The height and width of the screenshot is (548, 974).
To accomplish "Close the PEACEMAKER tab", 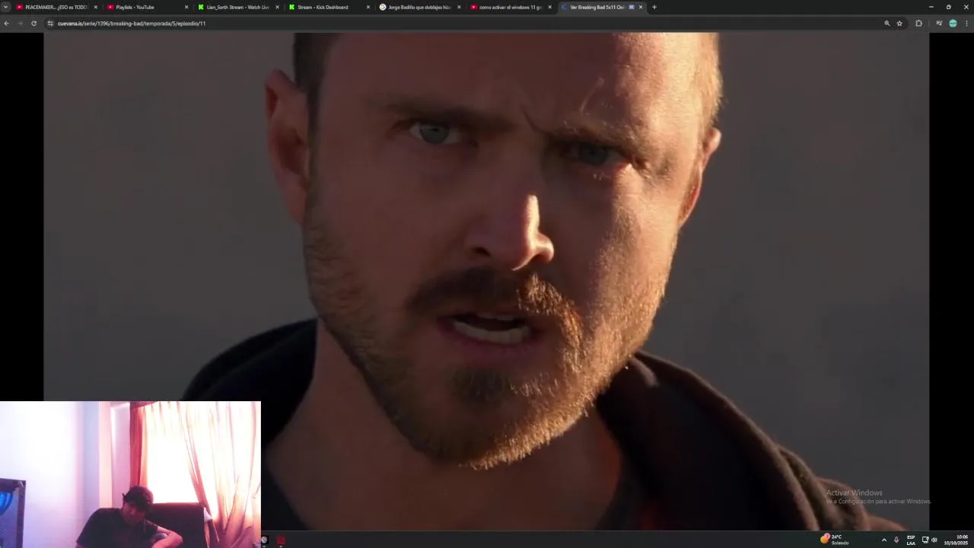I will tap(96, 7).
